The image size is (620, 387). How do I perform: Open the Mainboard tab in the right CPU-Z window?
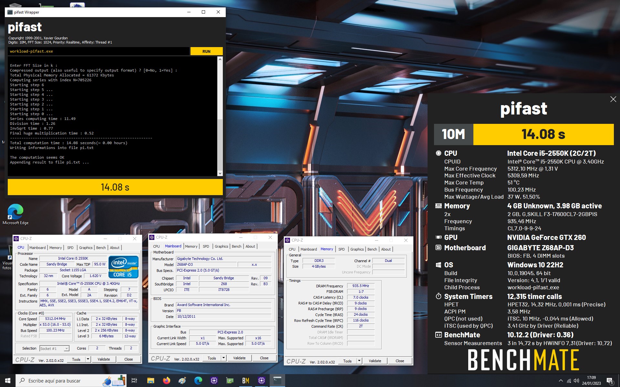point(309,249)
